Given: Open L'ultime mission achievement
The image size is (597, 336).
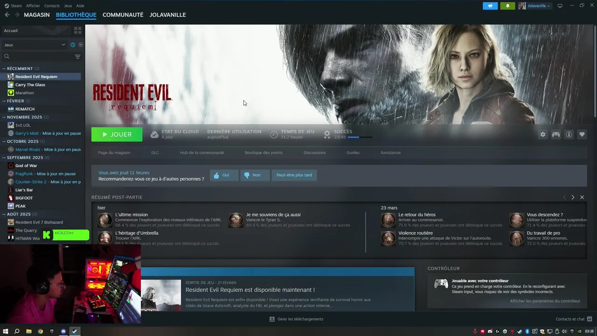Looking at the screenshot, I should point(132,215).
